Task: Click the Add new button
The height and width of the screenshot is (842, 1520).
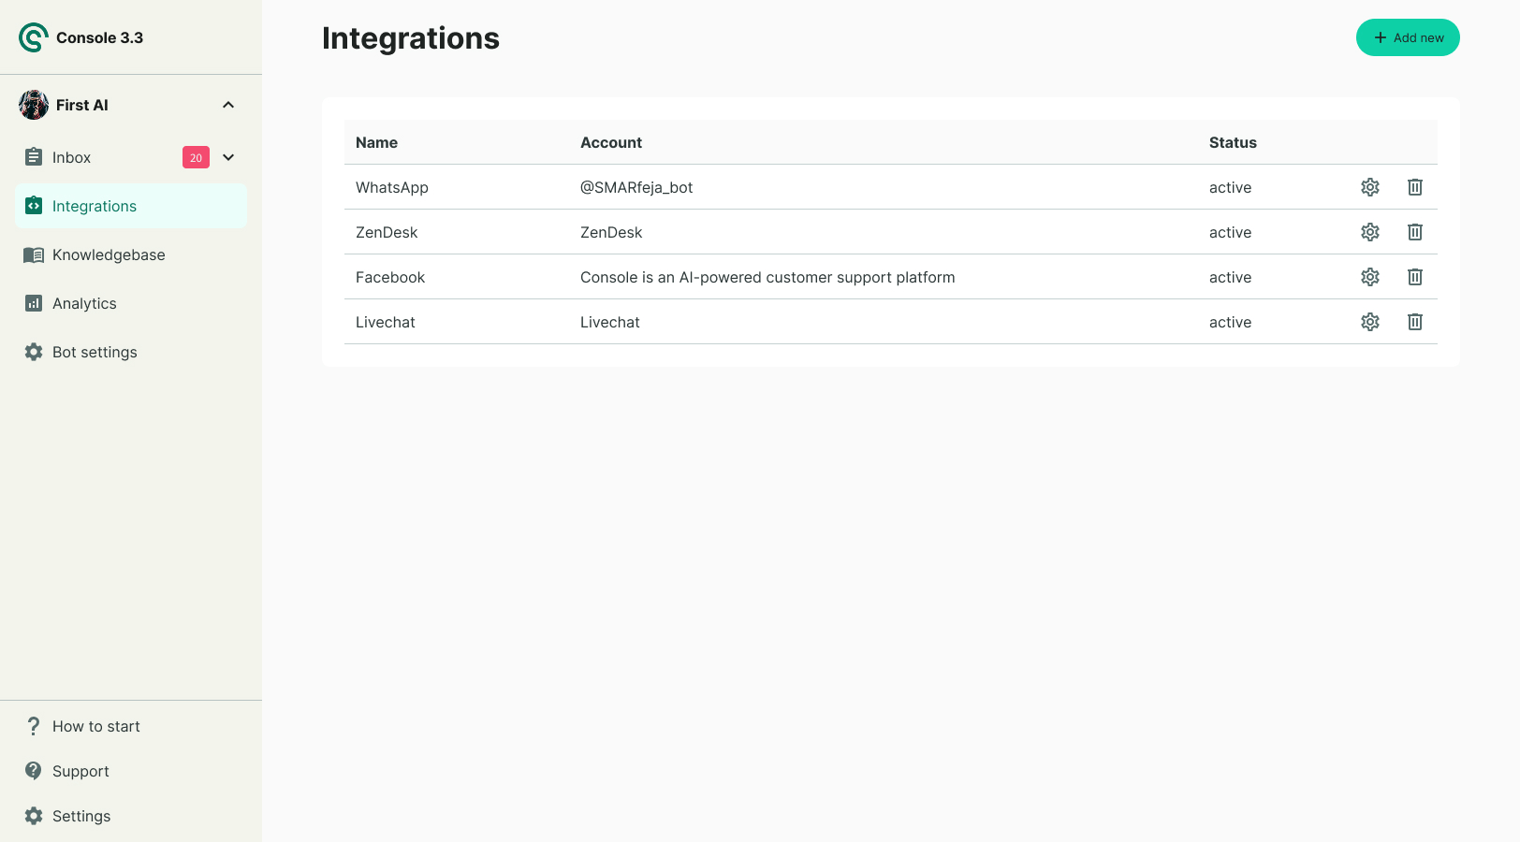Action: pyautogui.click(x=1408, y=37)
